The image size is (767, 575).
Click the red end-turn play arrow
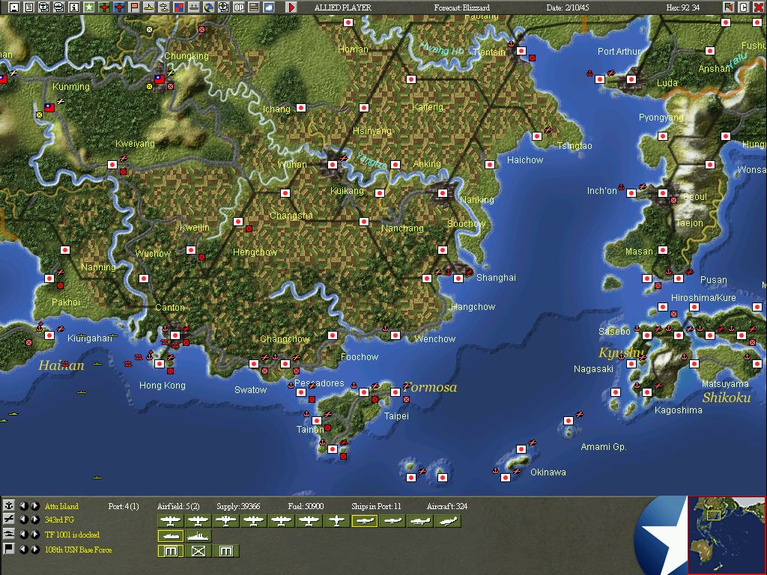291,7
